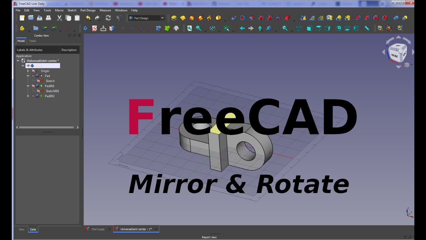
Task: Collapse the Body tree node
Action: pyautogui.click(x=23, y=66)
